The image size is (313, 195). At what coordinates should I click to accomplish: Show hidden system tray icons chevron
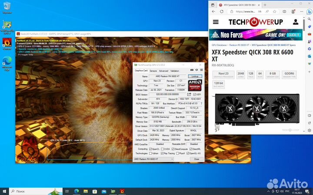click(269, 191)
